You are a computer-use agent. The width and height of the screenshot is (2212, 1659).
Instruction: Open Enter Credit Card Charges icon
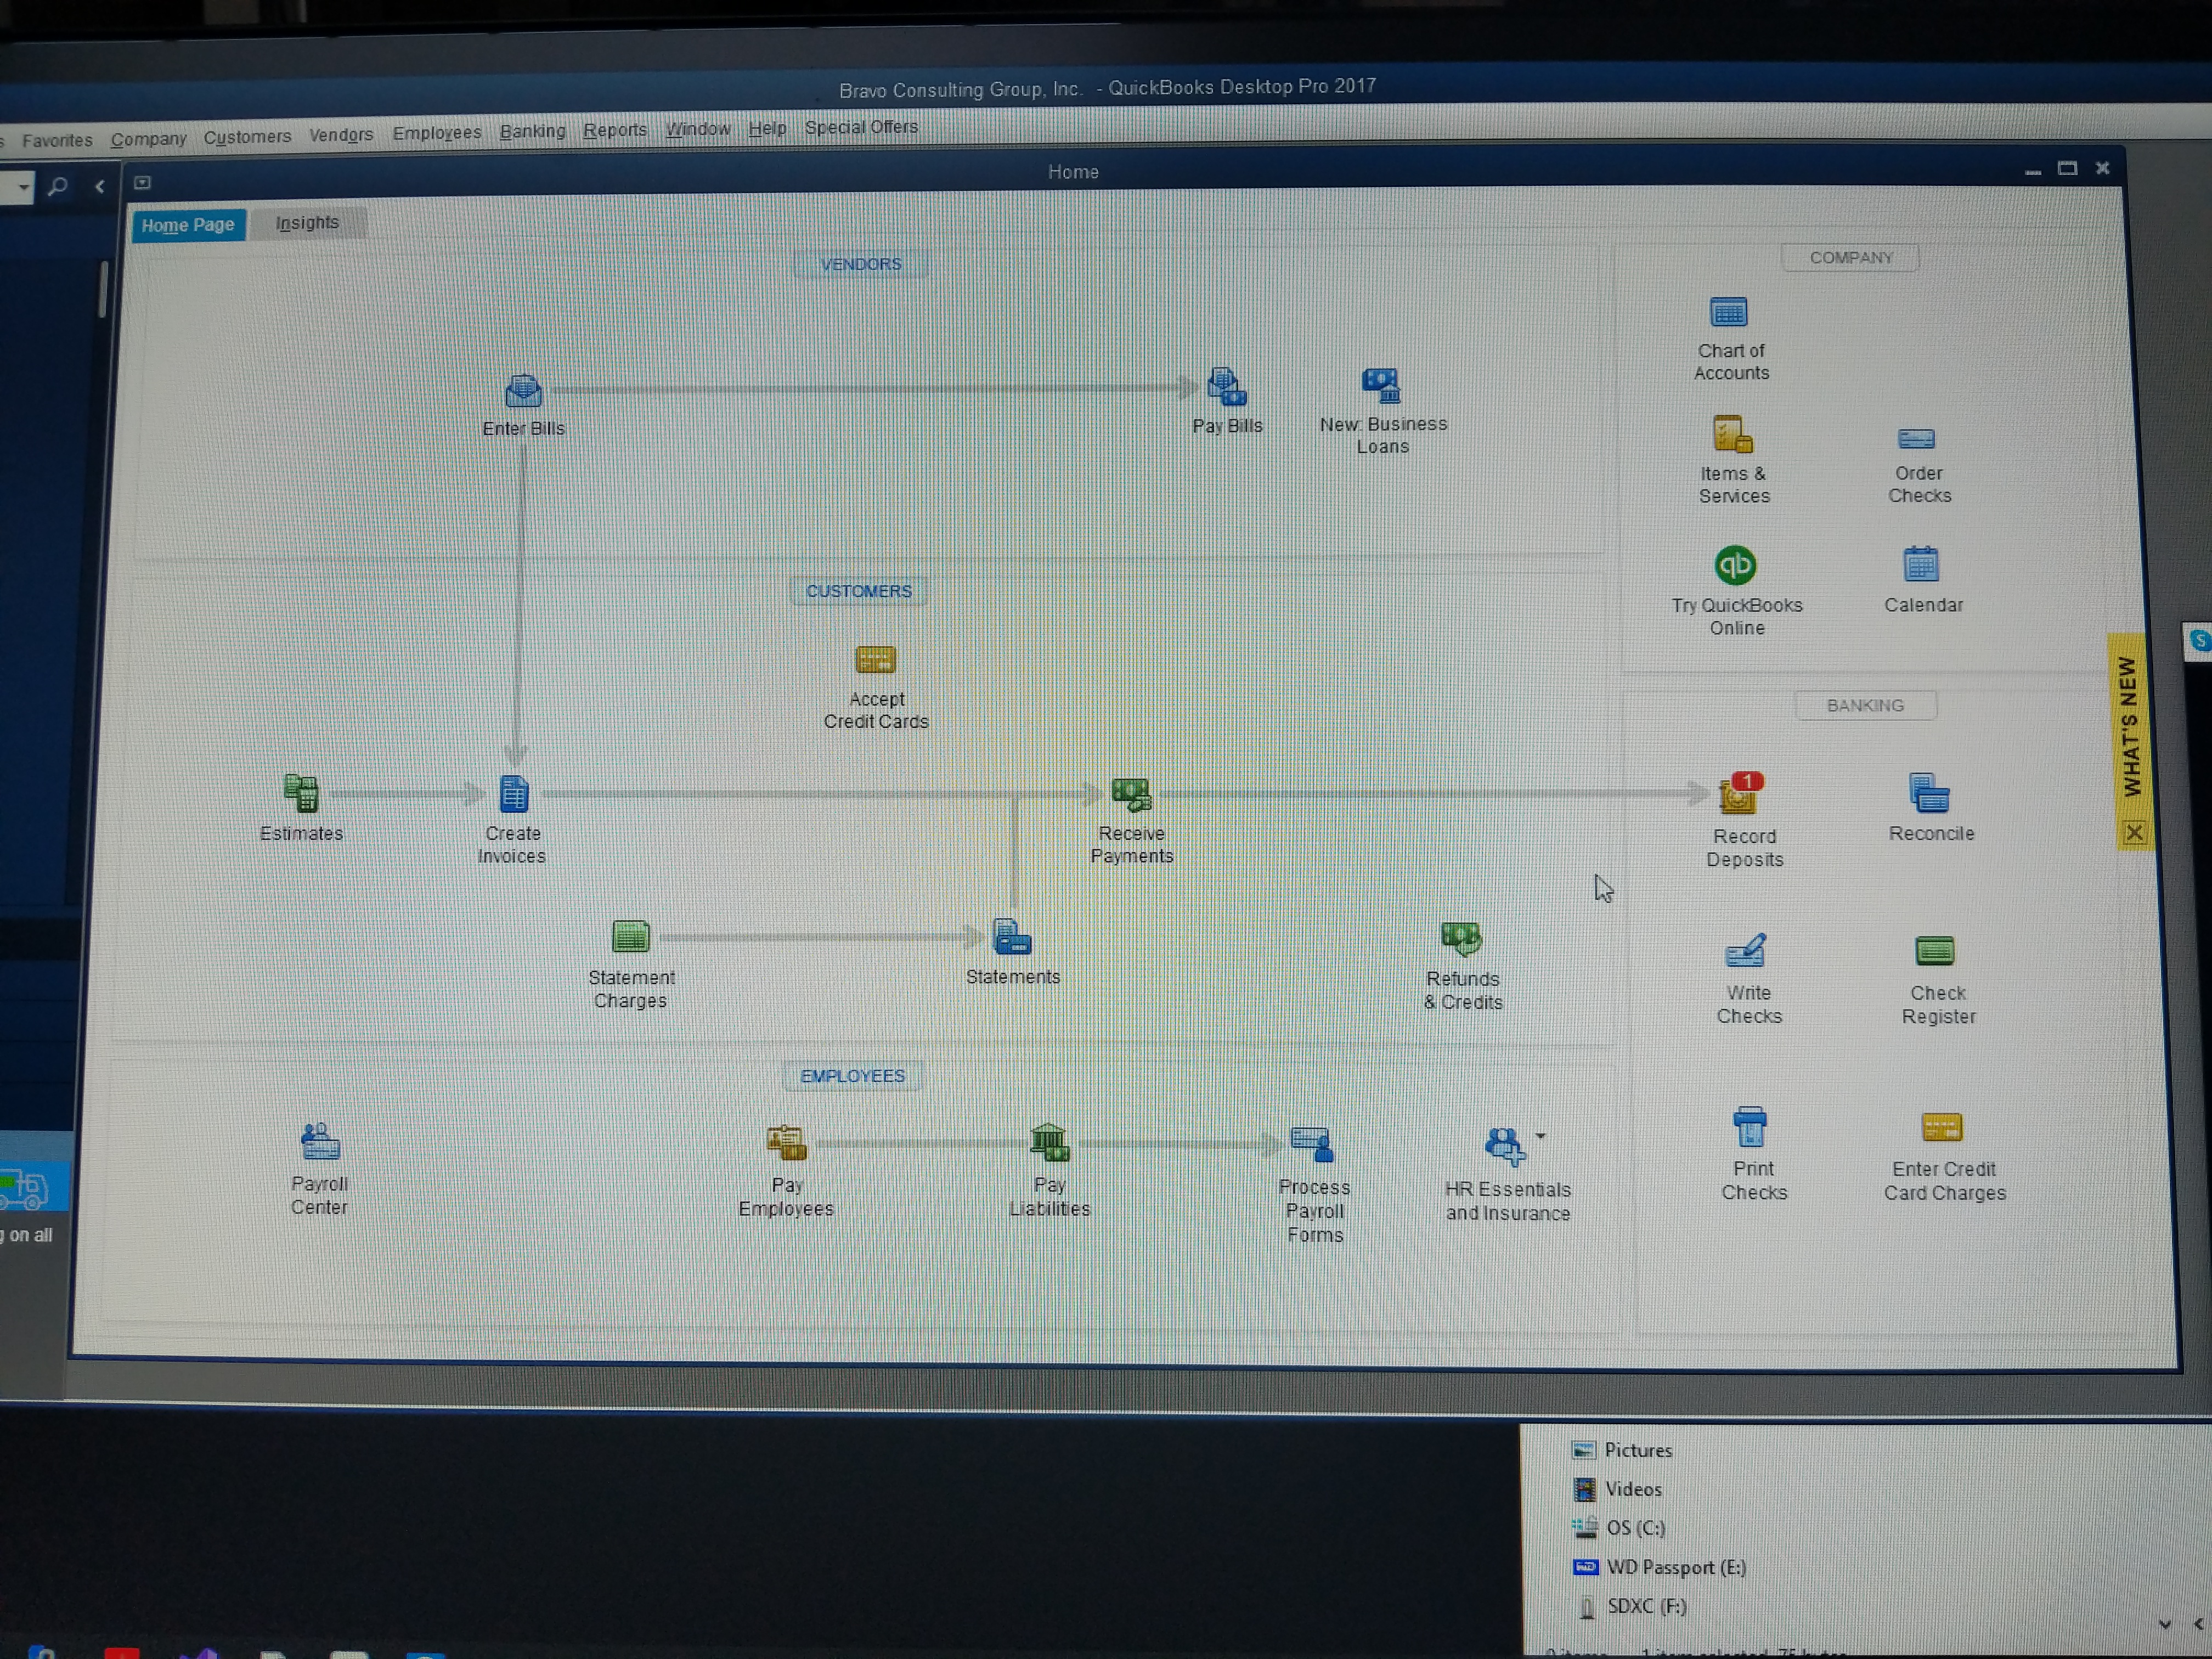[1941, 1129]
